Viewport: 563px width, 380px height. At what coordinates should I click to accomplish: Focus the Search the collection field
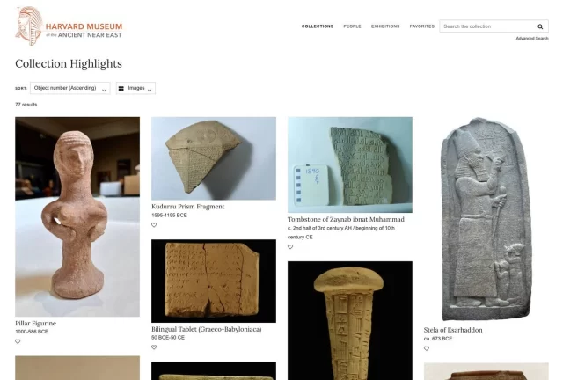pyautogui.click(x=488, y=26)
